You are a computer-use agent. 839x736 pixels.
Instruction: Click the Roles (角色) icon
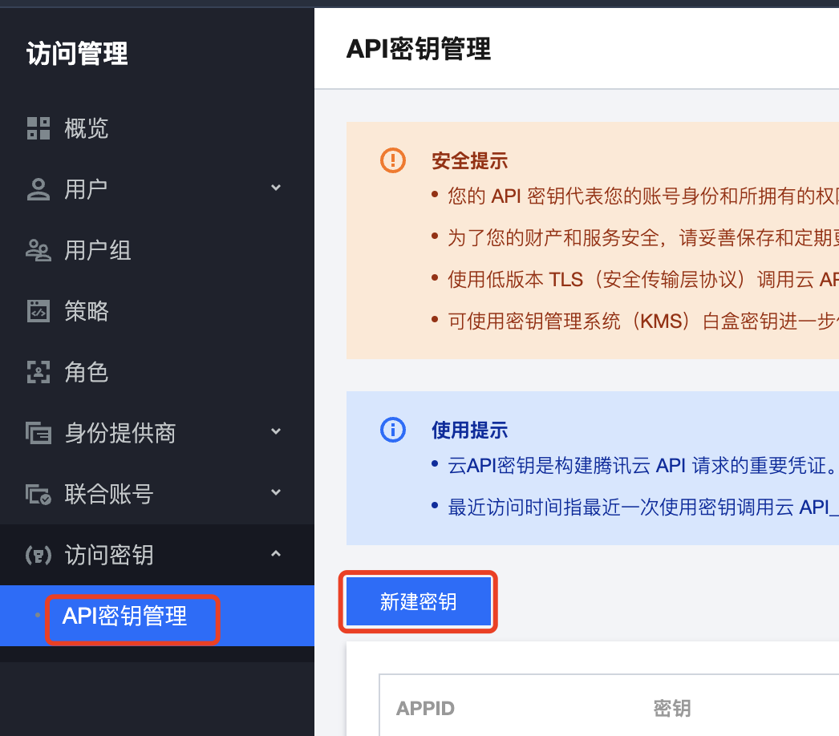[x=38, y=372]
